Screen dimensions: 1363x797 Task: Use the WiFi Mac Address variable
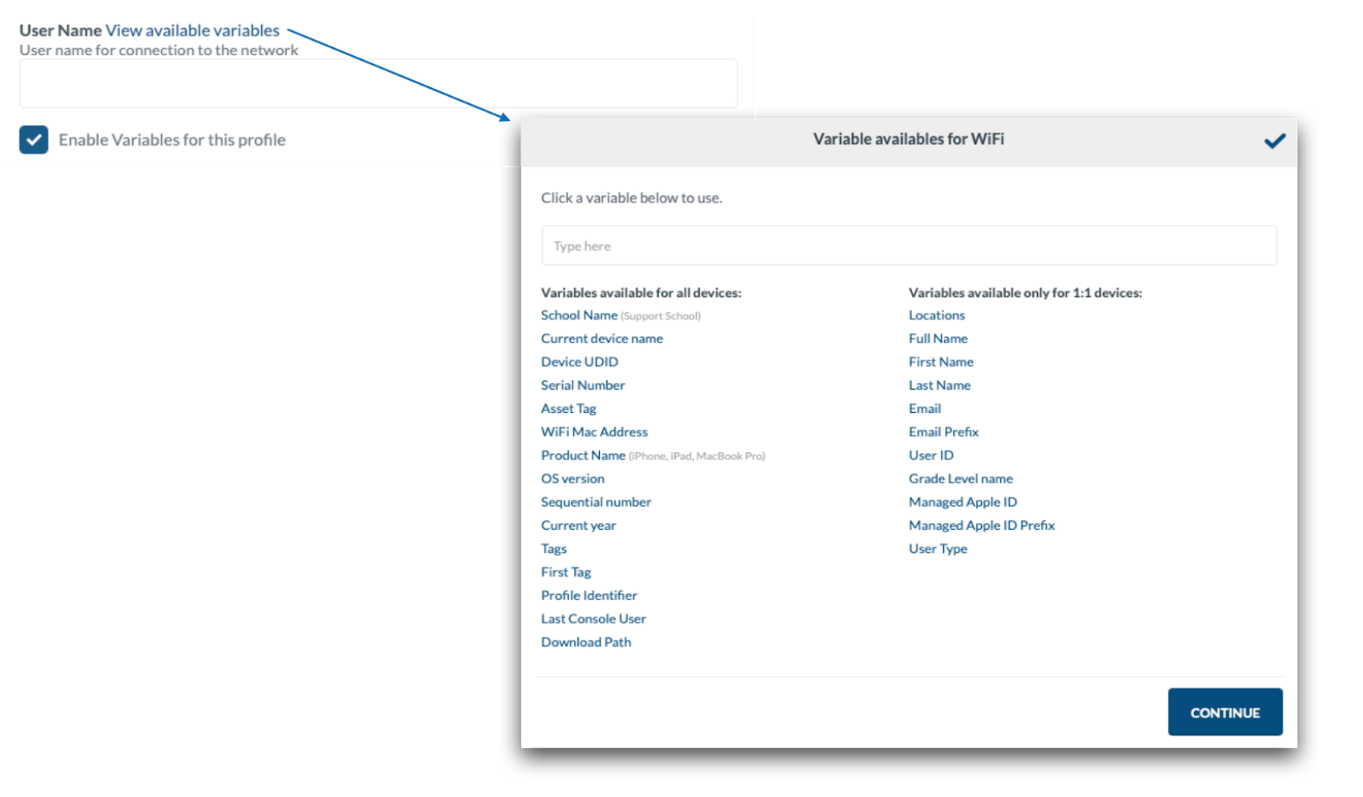pos(593,432)
